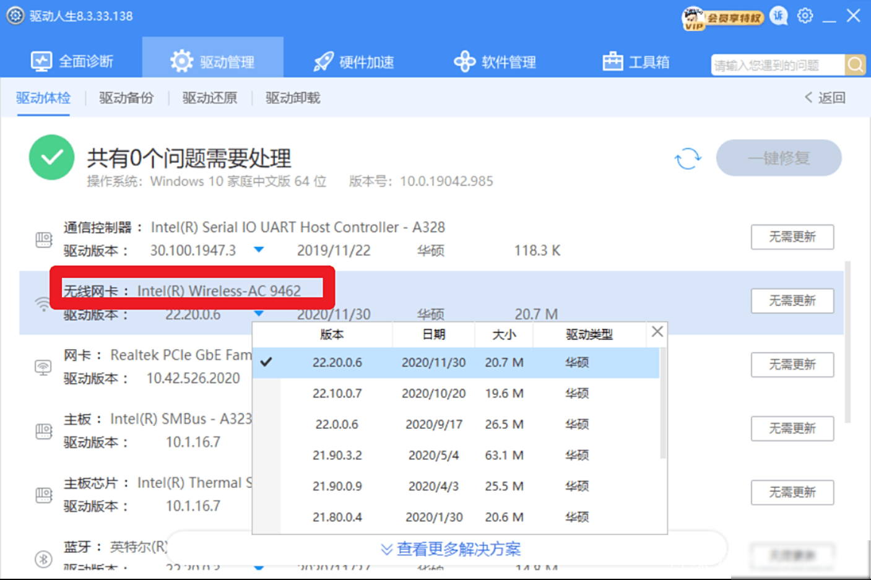
Task: Select driver version 21.80.0.4
Action: (x=456, y=517)
